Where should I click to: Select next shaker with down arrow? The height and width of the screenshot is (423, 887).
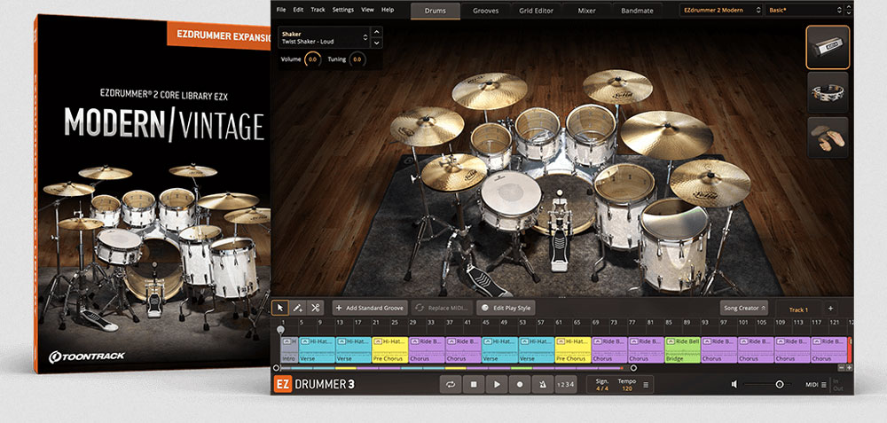(377, 43)
